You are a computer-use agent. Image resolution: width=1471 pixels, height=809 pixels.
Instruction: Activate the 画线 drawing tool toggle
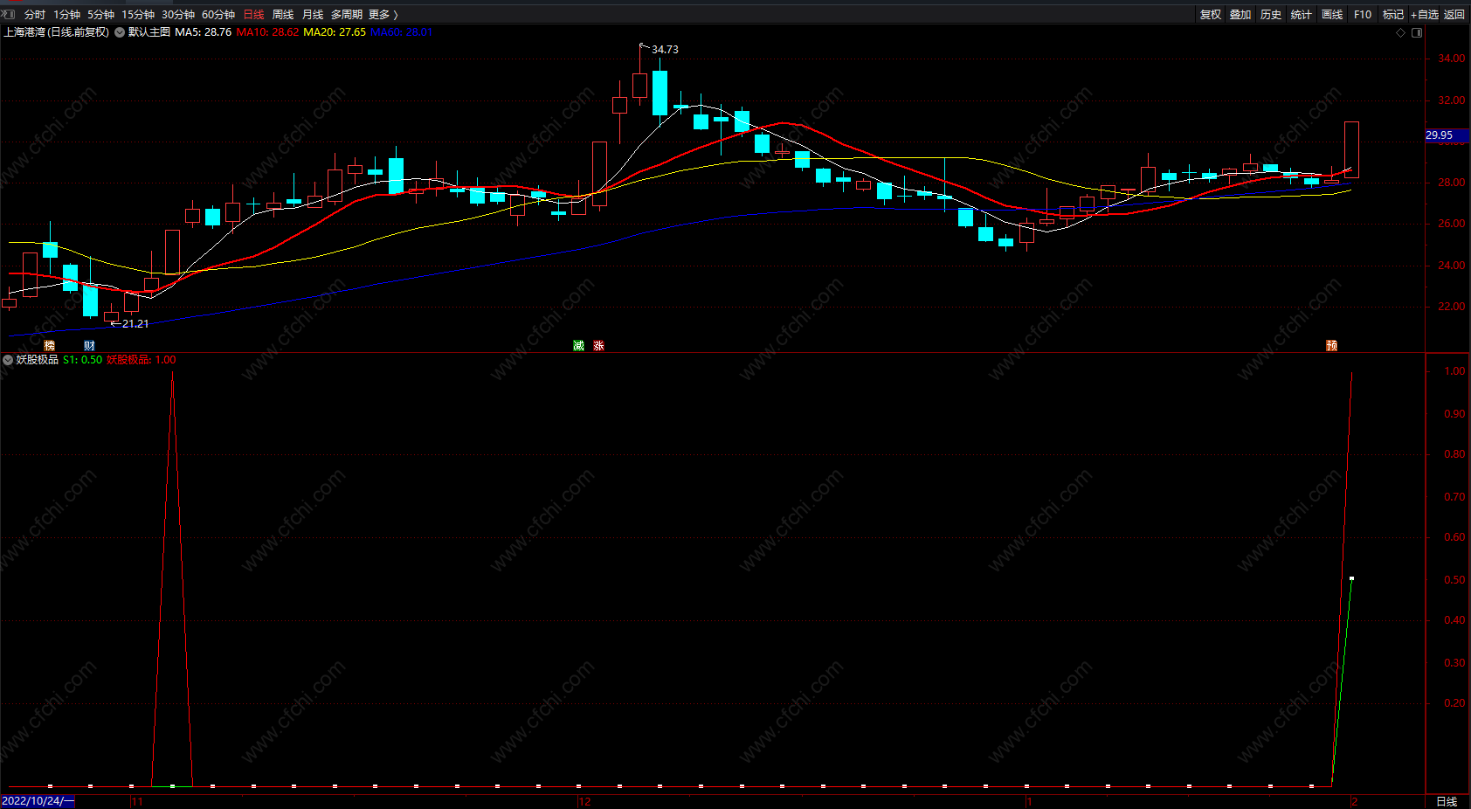[x=1332, y=14]
